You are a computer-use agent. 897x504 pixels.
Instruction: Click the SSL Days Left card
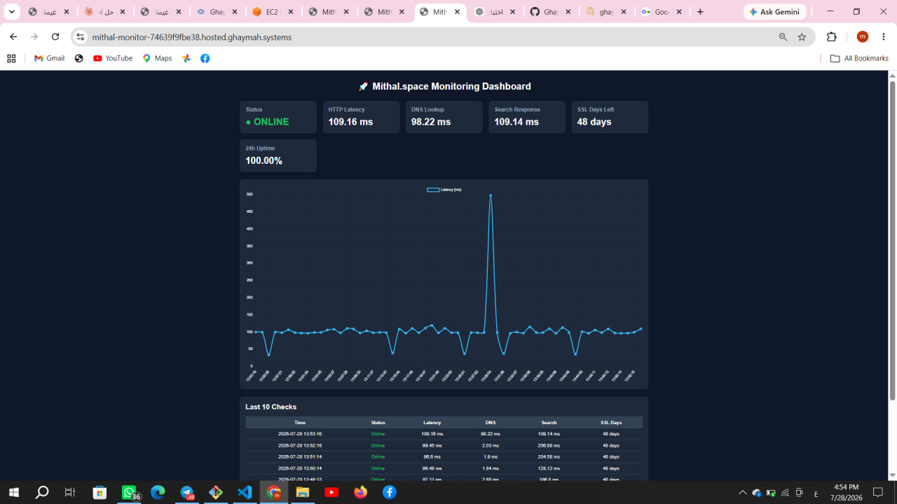[610, 117]
